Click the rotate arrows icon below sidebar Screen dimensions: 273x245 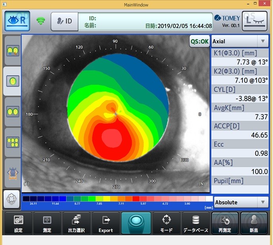[12, 198]
